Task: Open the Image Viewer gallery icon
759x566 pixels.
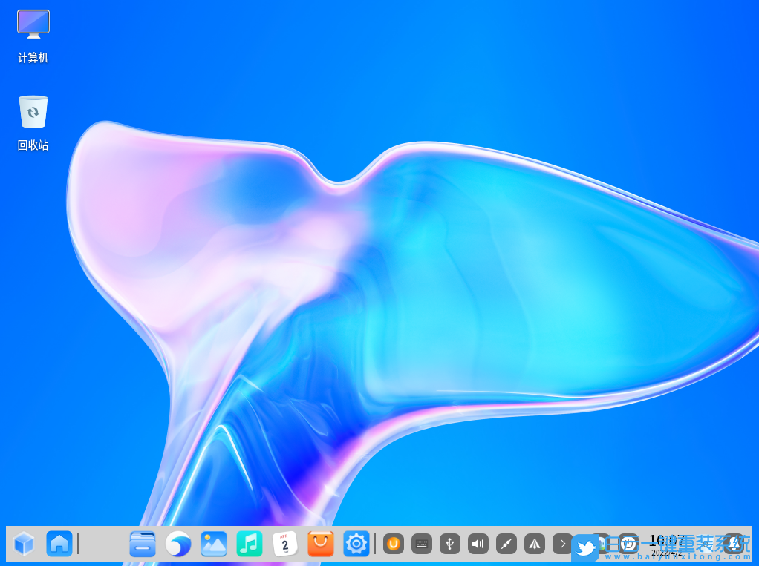Action: click(213, 544)
